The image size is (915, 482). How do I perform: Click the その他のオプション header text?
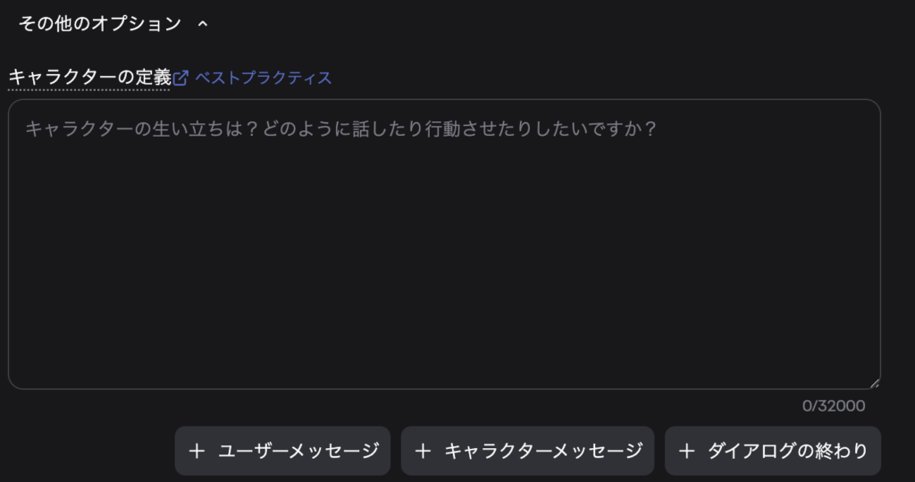coord(99,24)
